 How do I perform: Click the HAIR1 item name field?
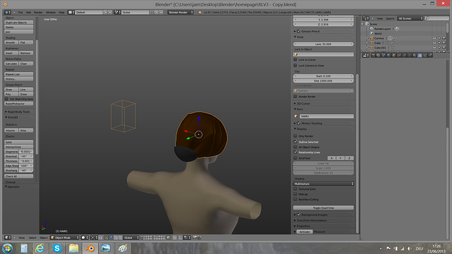pyautogui.click(x=327, y=117)
